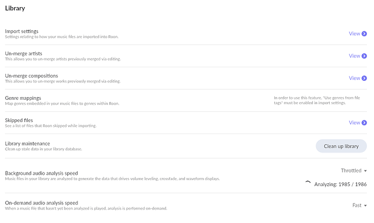Image resolution: width=374 pixels, height=223 pixels.
Task: Select the Genre mappings row title
Action: [23, 98]
